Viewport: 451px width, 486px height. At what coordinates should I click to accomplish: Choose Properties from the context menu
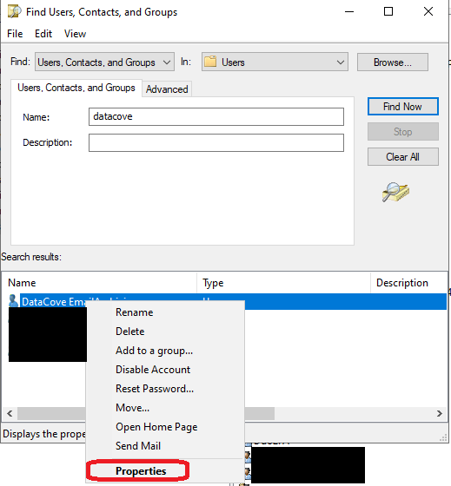click(141, 470)
